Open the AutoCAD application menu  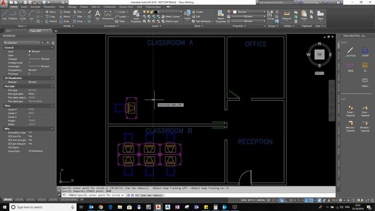(x=4, y=4)
